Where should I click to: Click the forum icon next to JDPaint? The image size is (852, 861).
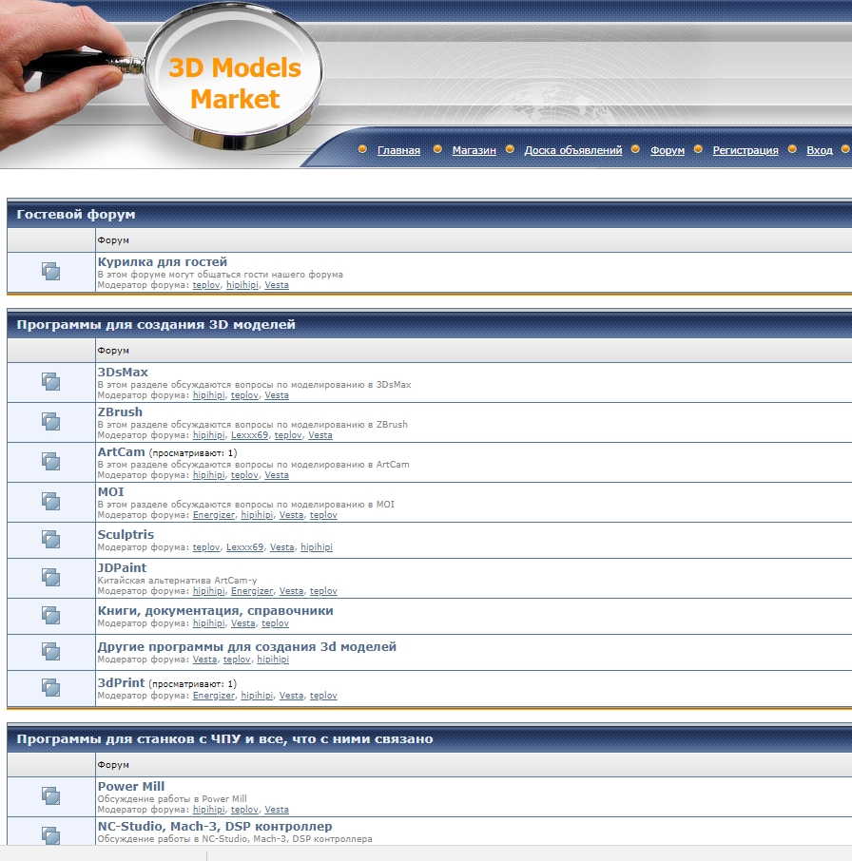click(50, 578)
